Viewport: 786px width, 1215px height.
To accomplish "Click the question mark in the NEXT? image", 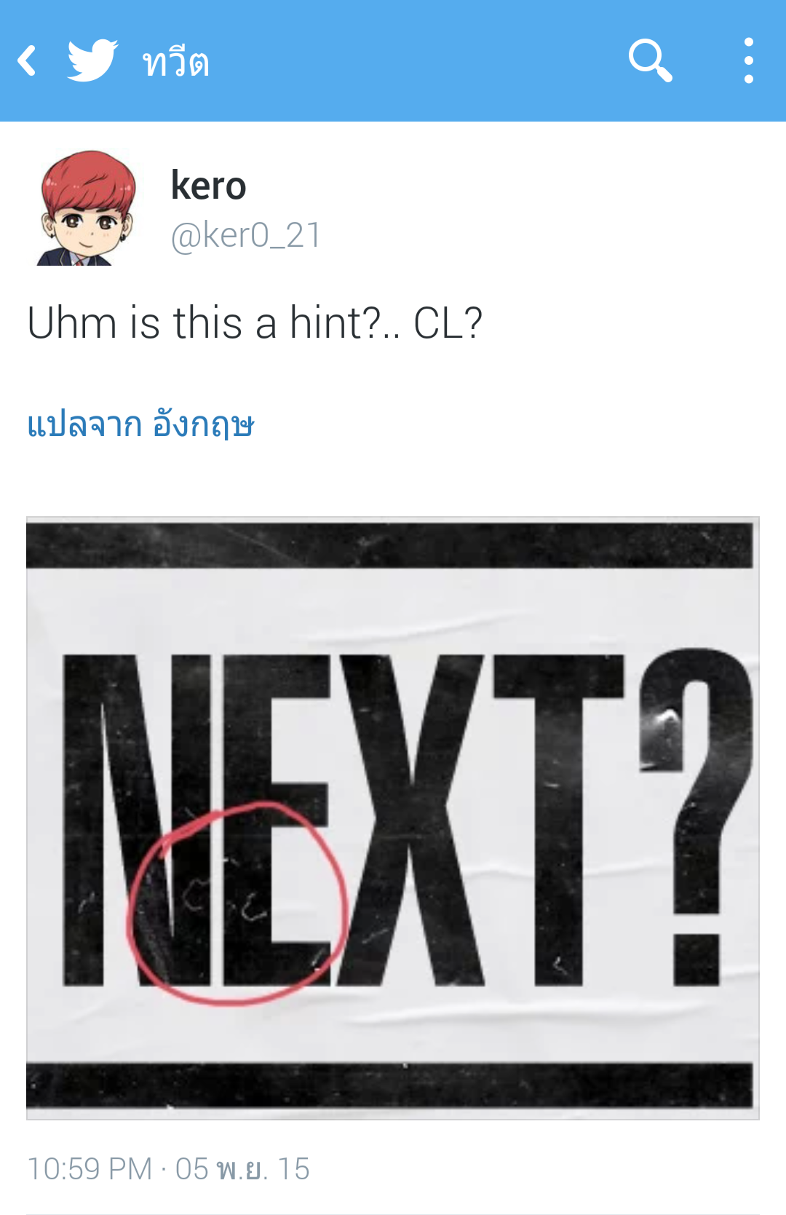I will coord(694,815).
